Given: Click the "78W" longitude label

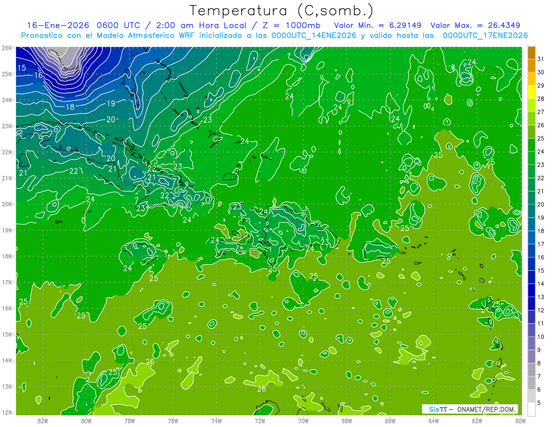Looking at the screenshot, I should (x=129, y=420).
